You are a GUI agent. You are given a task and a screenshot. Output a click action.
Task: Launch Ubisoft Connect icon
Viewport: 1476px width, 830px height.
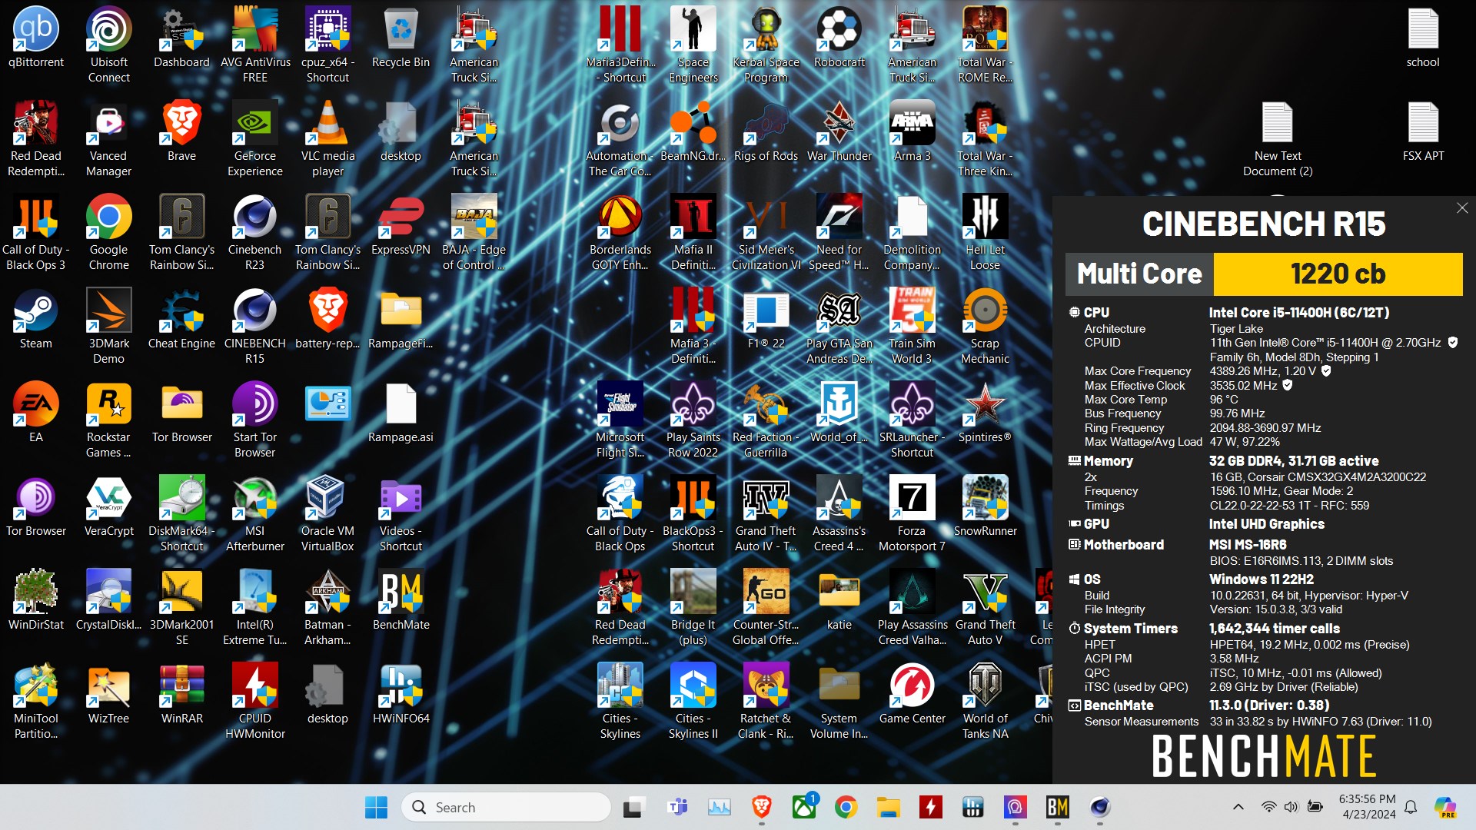click(x=108, y=45)
